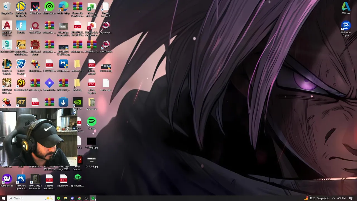Image resolution: width=357 pixels, height=201 pixels.
Task: Run the pxg-setup installer
Action: pyautogui.click(x=106, y=27)
